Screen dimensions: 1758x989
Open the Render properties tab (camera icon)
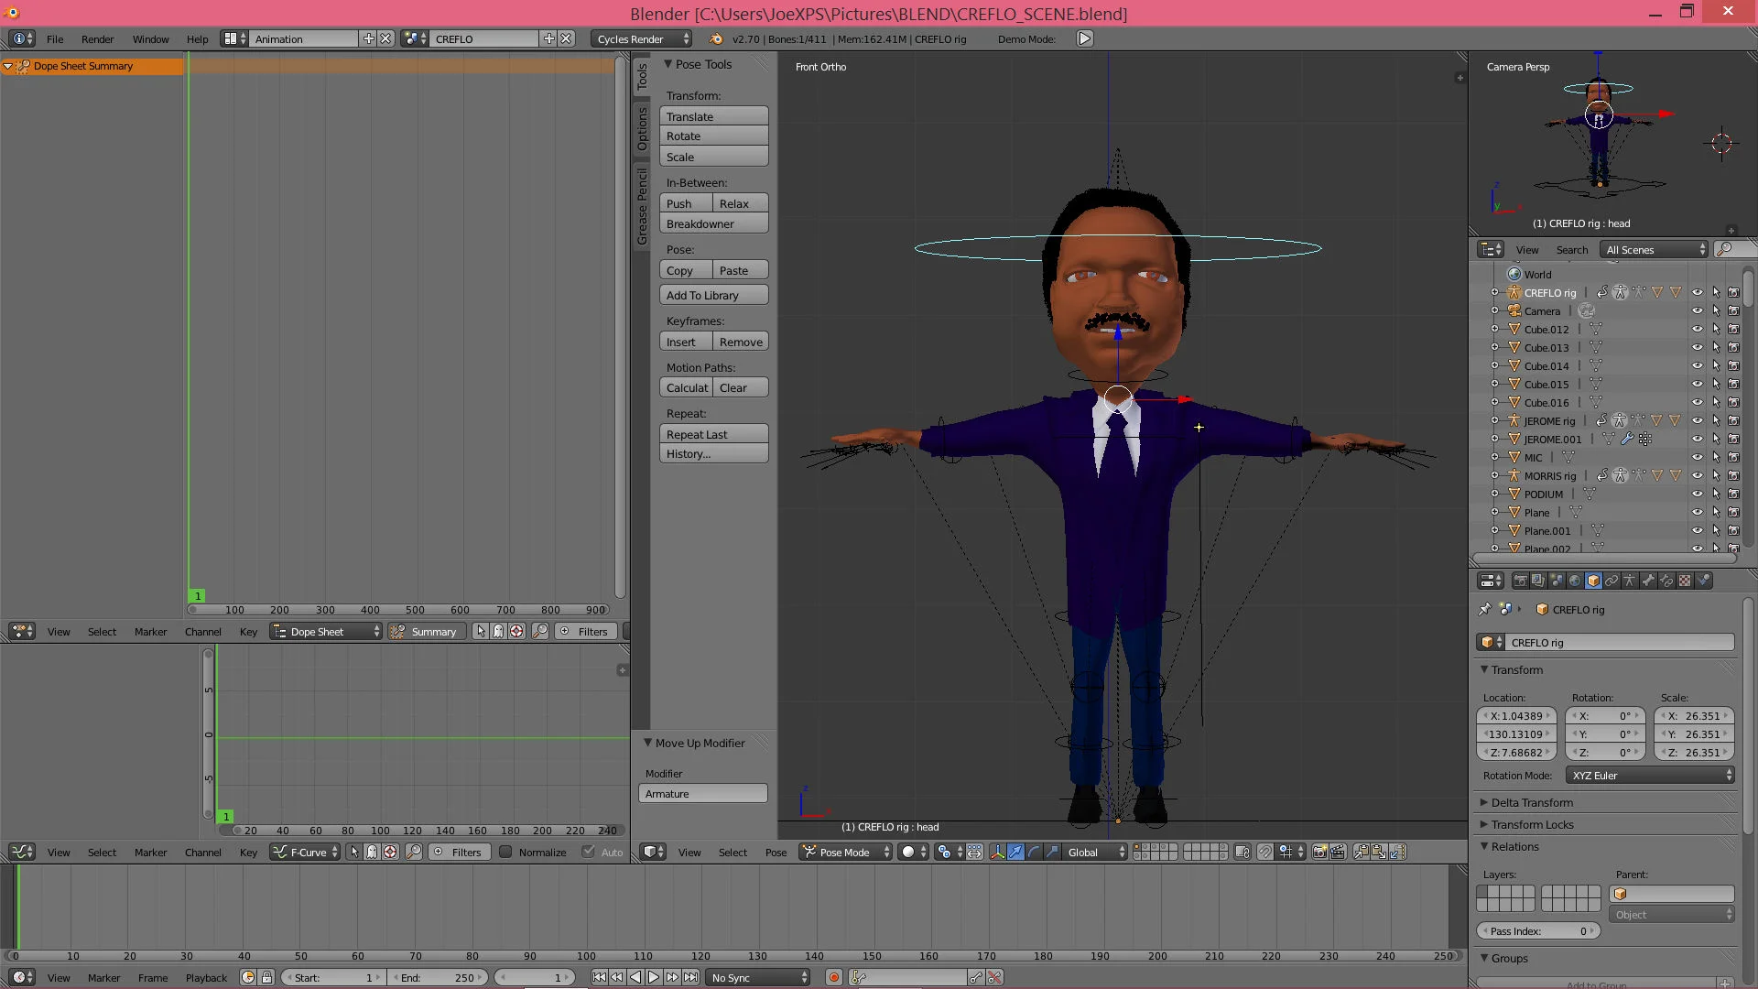click(x=1520, y=581)
